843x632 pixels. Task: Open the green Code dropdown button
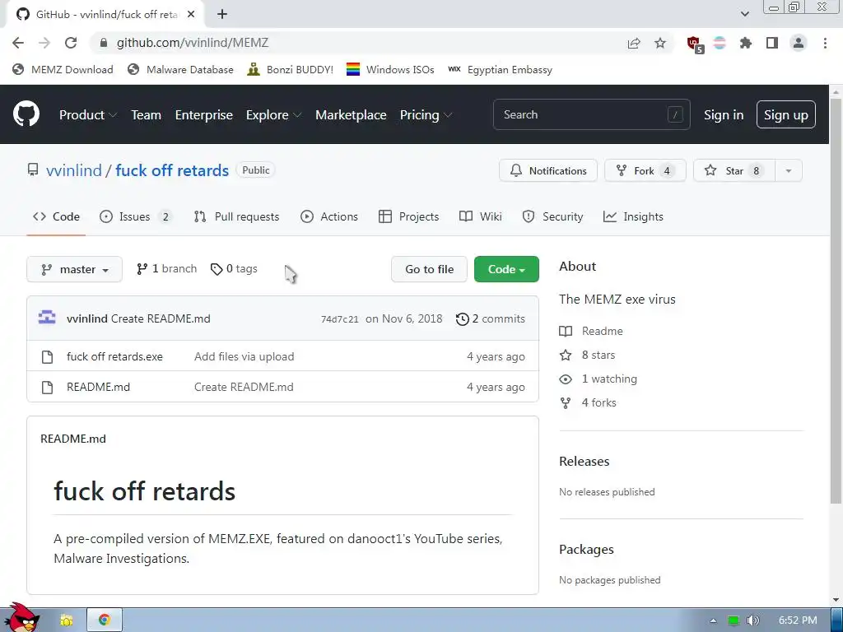(506, 269)
